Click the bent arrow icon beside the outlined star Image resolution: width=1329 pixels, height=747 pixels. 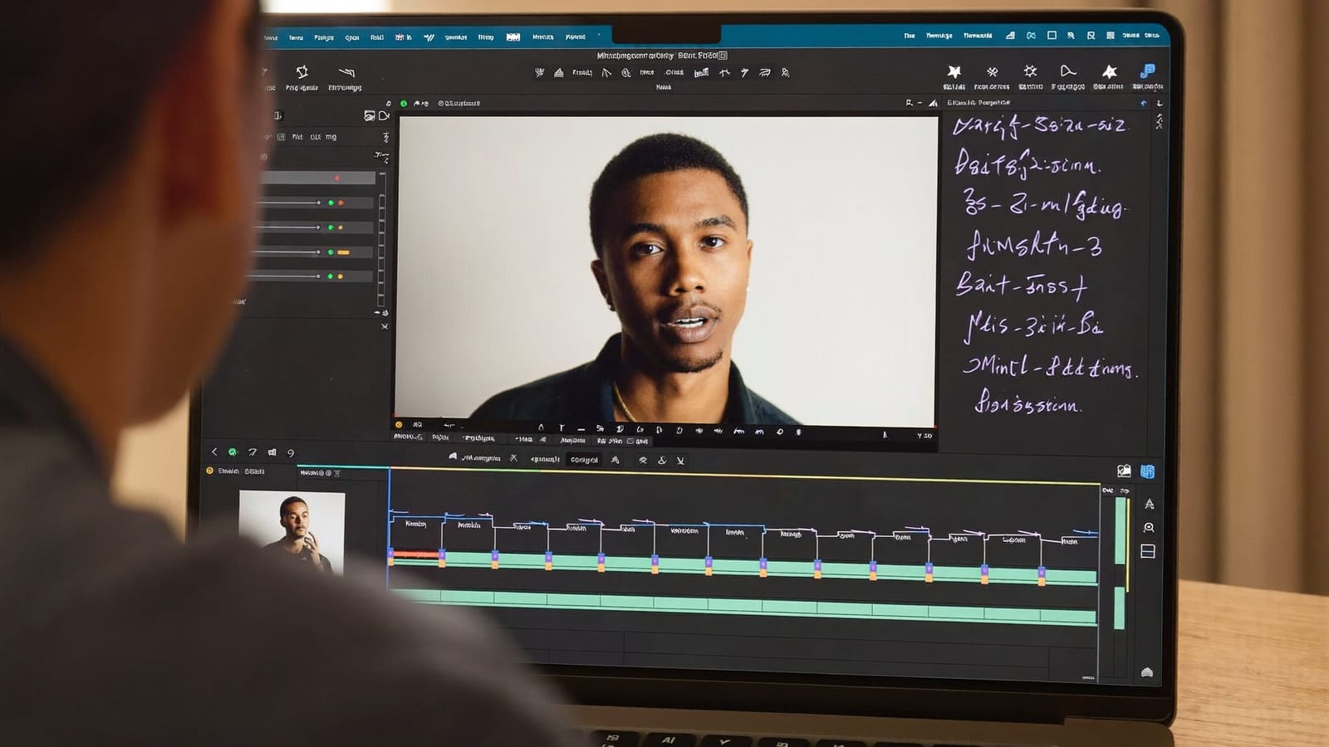point(346,72)
